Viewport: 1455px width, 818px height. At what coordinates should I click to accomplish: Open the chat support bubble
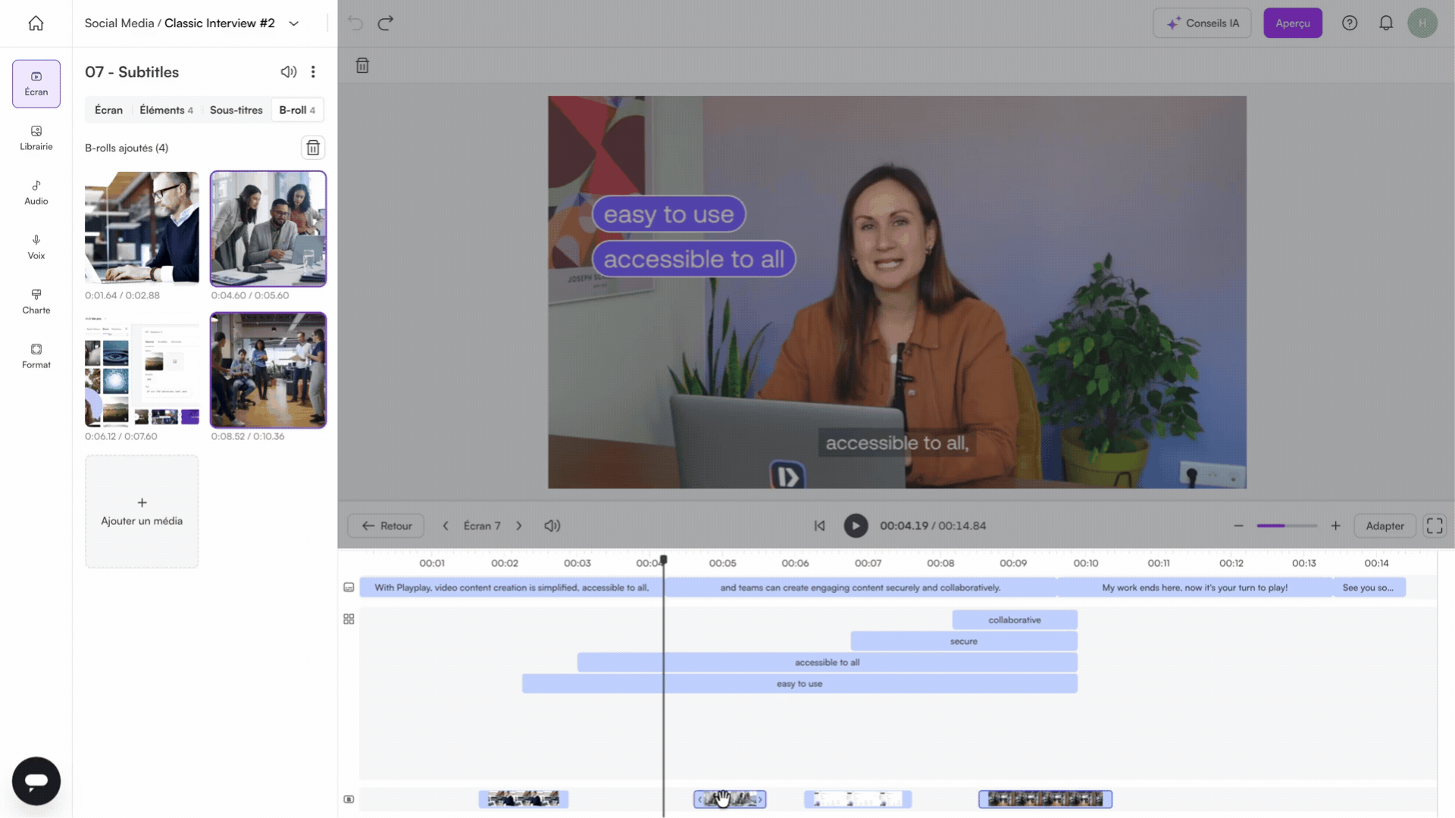pyautogui.click(x=36, y=781)
